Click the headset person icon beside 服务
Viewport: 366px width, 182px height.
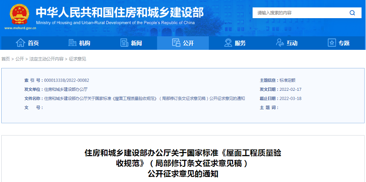pos(228,43)
